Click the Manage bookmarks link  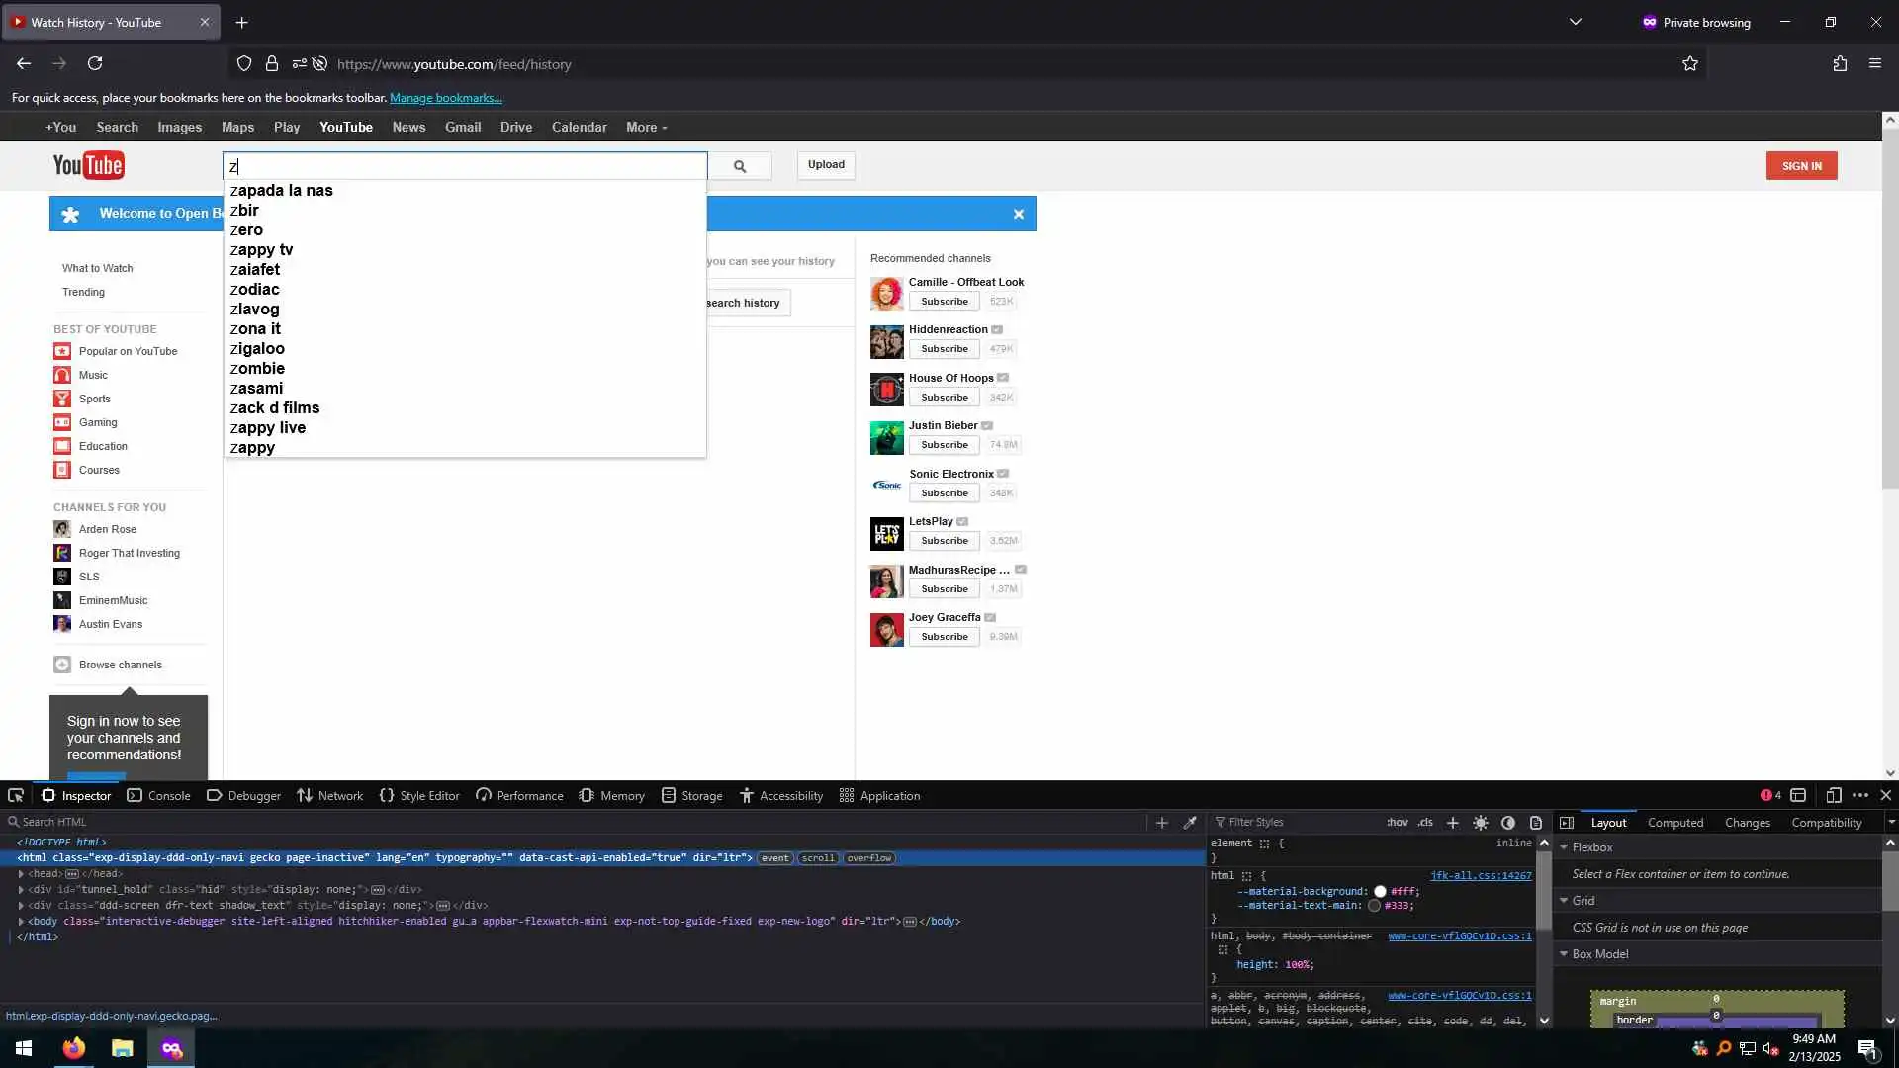pos(445,98)
